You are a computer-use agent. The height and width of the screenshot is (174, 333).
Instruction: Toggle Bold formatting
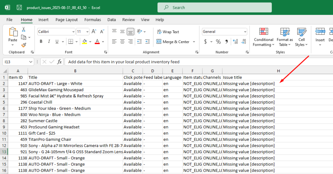(x=41, y=42)
